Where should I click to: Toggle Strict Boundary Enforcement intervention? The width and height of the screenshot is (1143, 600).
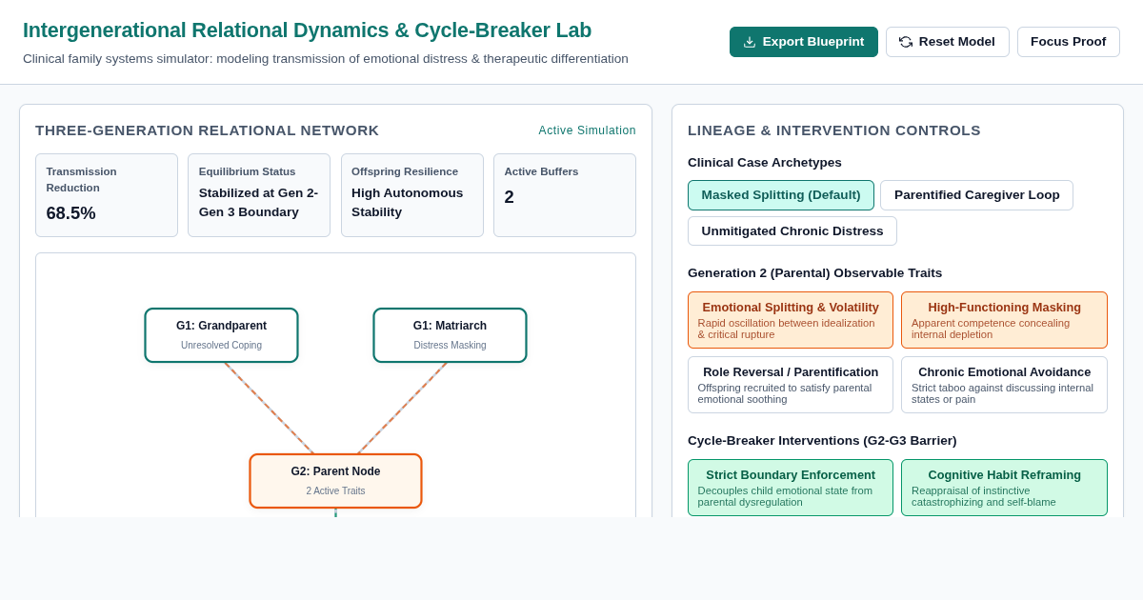point(791,488)
